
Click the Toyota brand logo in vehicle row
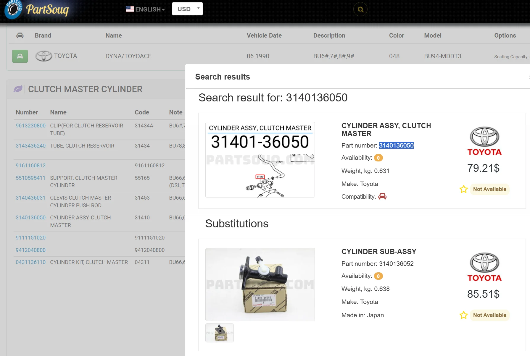click(x=44, y=56)
